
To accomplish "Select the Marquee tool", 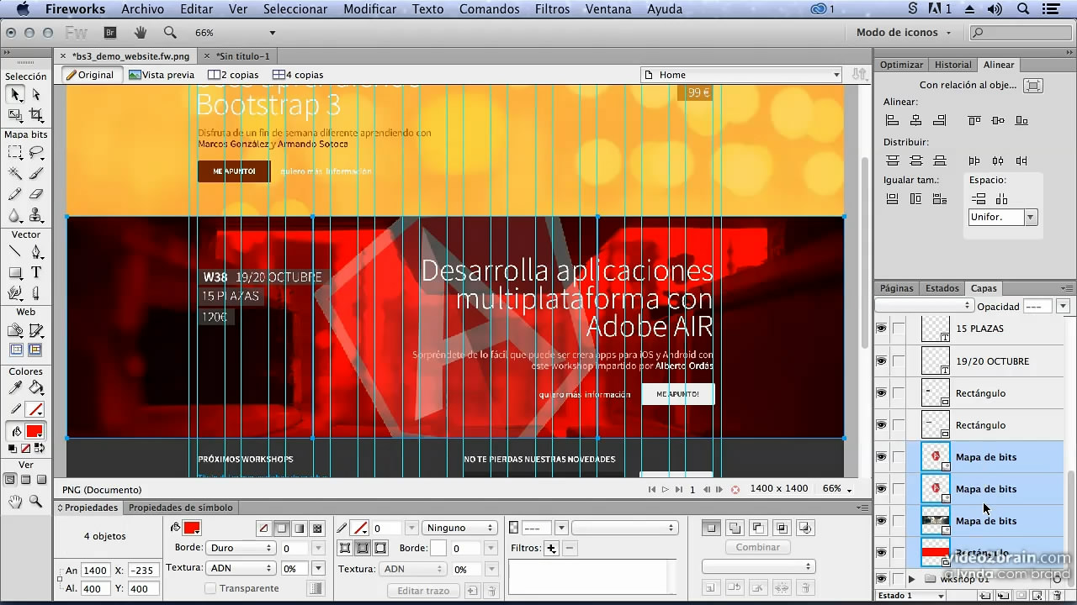I will 16,153.
